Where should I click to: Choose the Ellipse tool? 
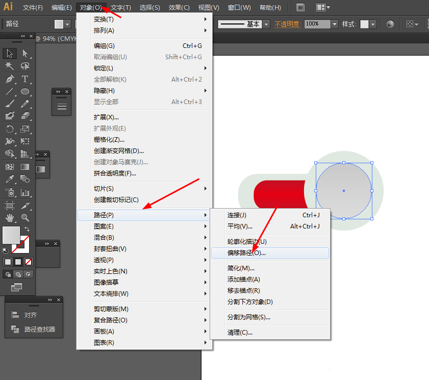[25, 91]
